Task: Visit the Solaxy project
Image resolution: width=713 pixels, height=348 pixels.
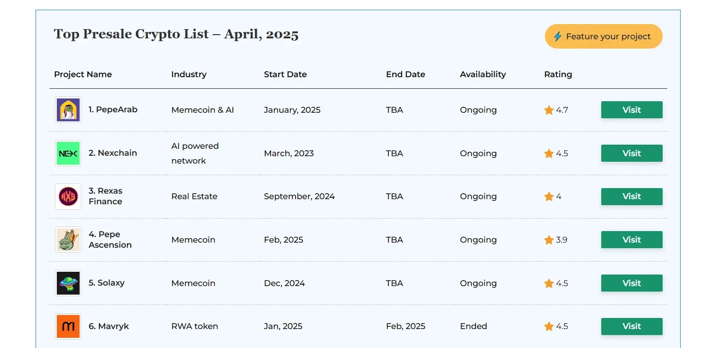Action: (x=631, y=283)
